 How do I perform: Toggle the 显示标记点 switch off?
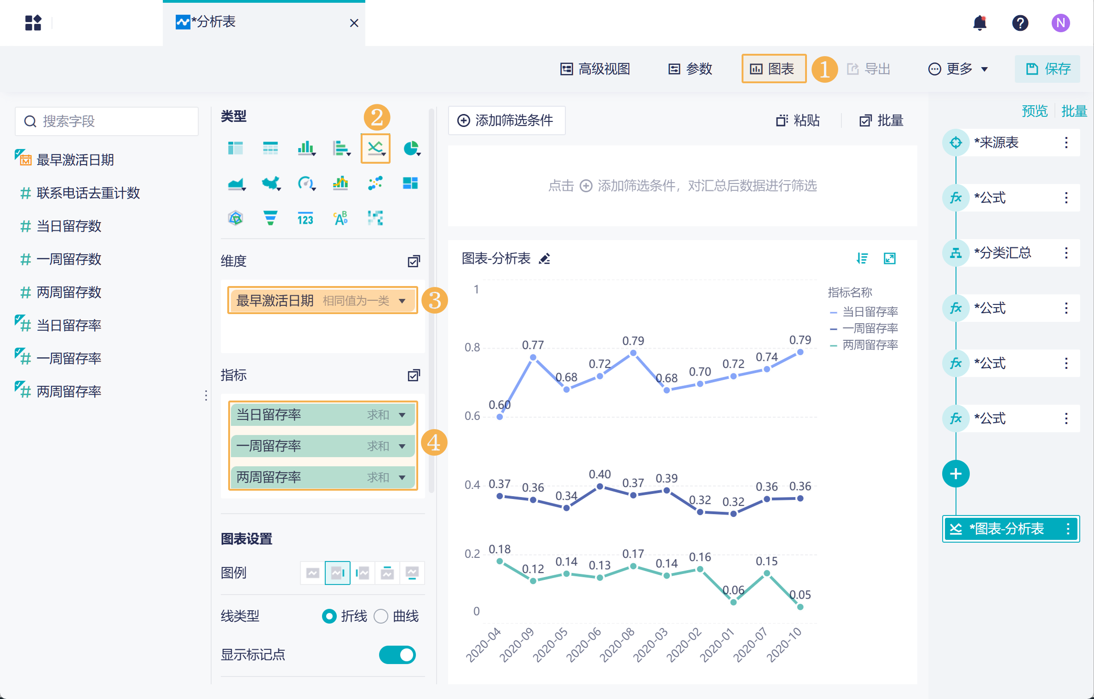[x=397, y=654]
